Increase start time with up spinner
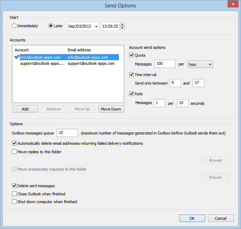 122,24
